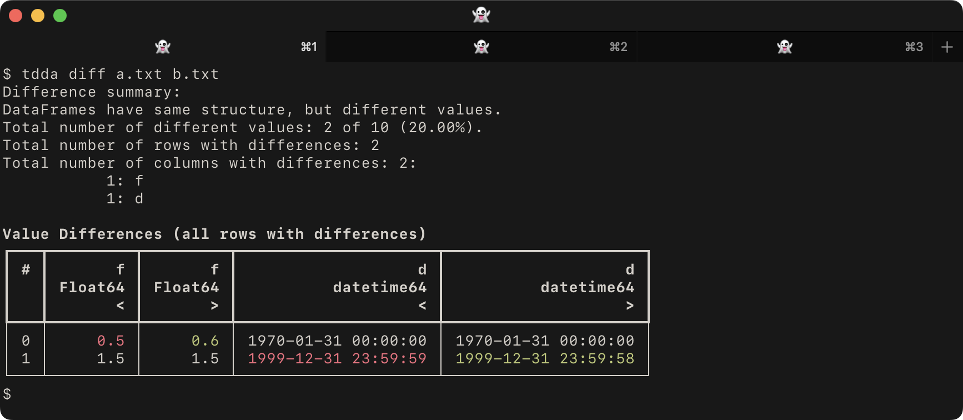Click the ghost icon in the ⌘2 tab
The image size is (963, 420).
point(481,47)
